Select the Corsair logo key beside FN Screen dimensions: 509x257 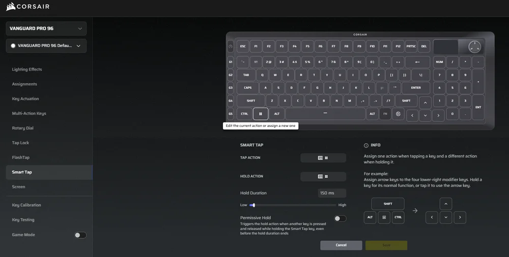point(399,114)
